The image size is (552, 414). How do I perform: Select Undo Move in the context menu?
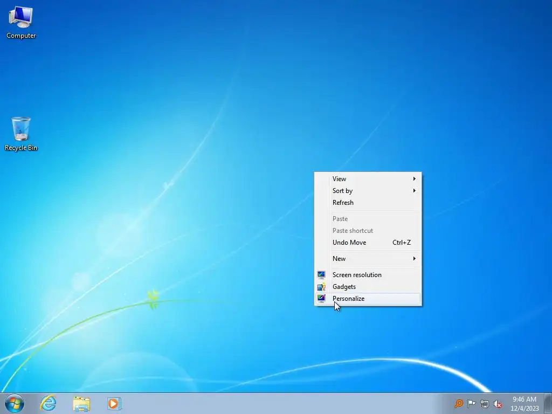pyautogui.click(x=368, y=243)
